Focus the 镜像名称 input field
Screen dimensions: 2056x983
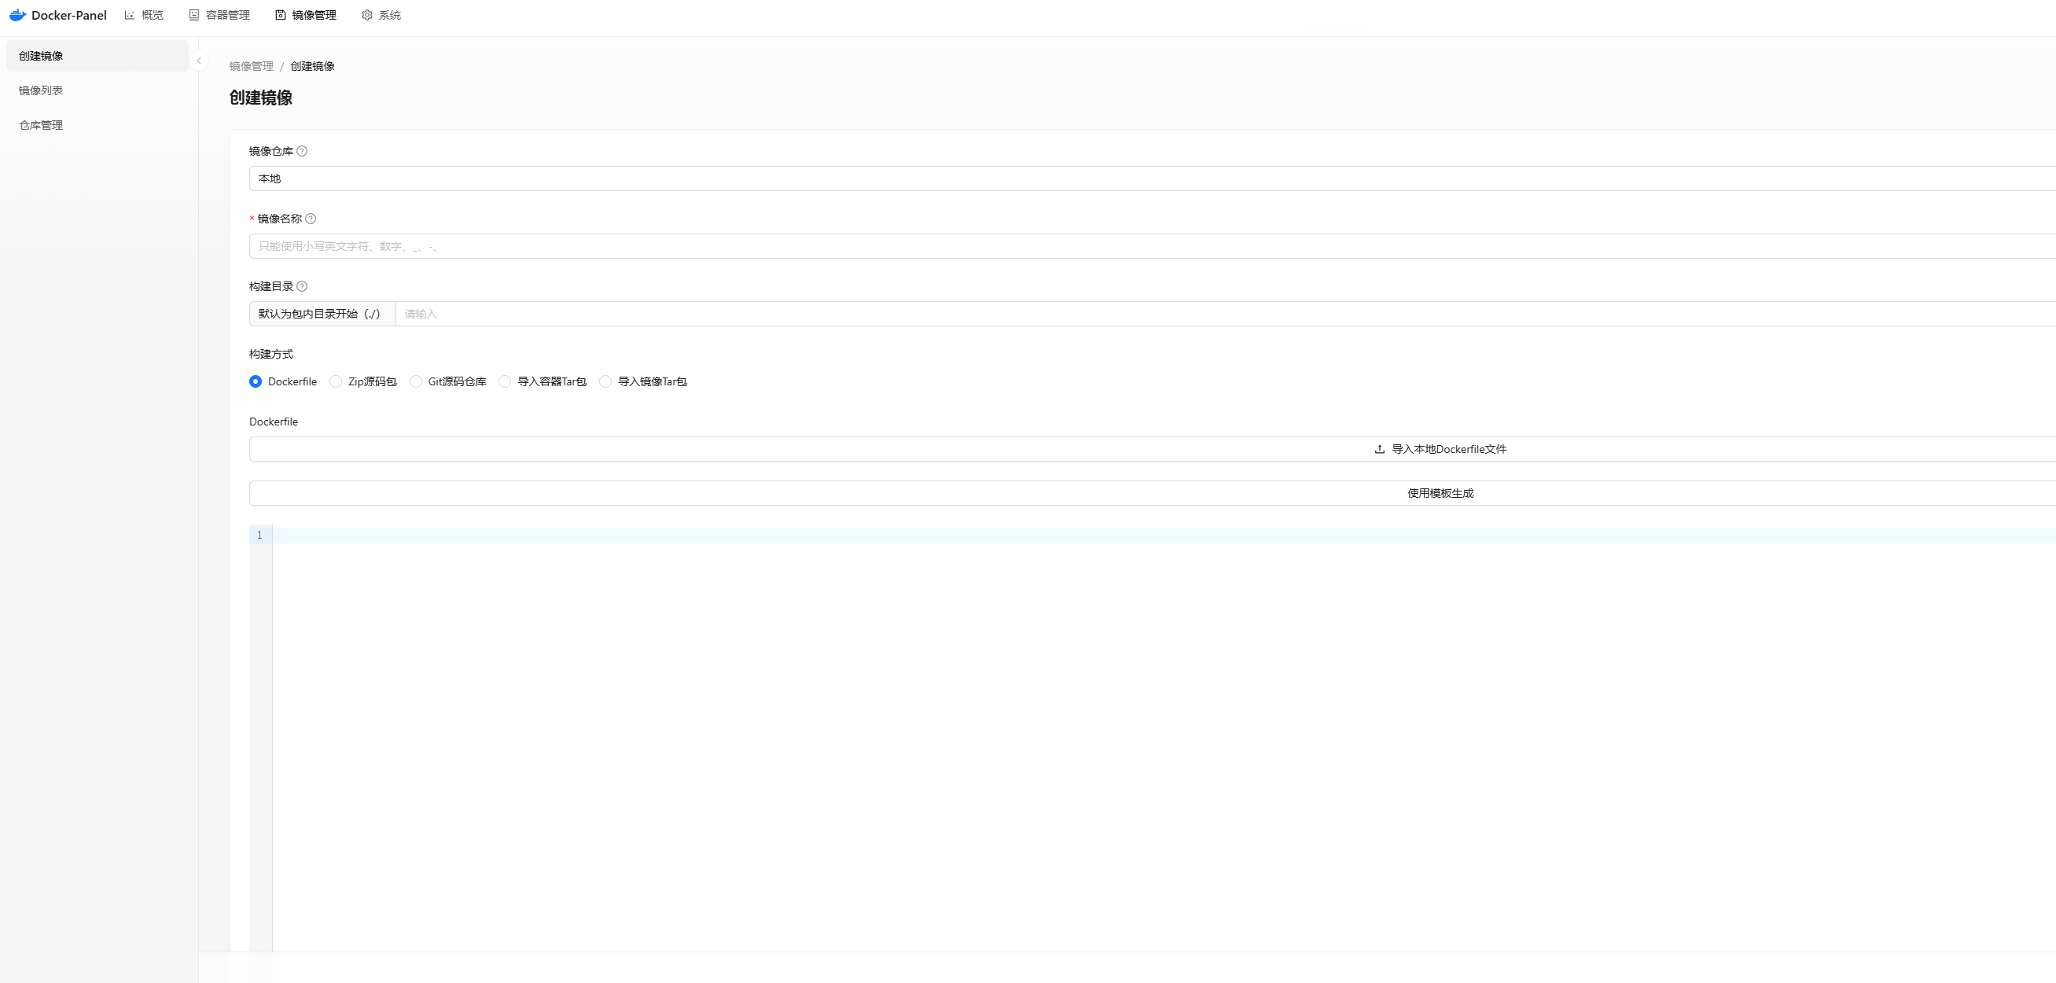(x=1152, y=247)
